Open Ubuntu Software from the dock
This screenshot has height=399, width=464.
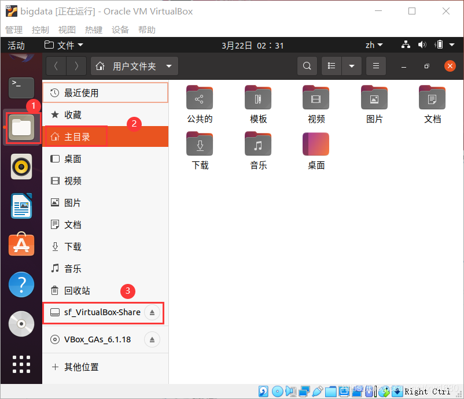(x=21, y=245)
